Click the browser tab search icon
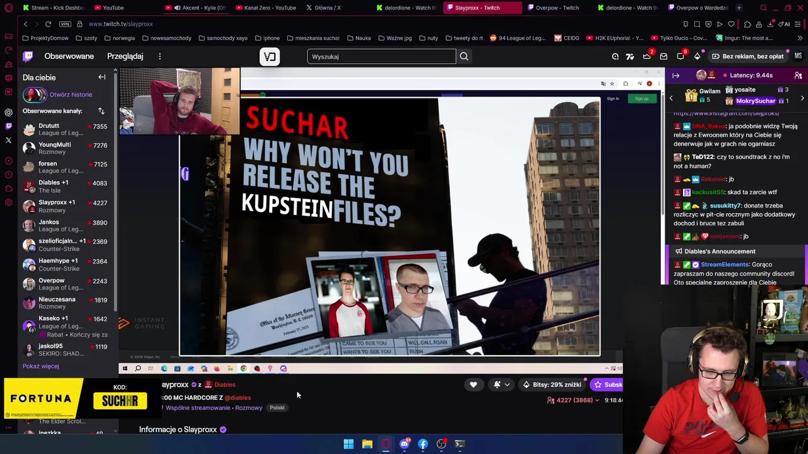808x454 pixels. tap(763, 8)
